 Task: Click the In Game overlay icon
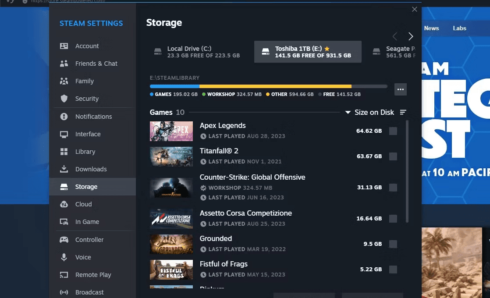pos(64,222)
